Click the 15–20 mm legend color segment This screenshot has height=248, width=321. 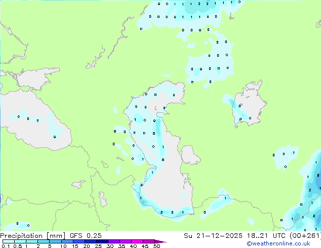tap(79, 241)
